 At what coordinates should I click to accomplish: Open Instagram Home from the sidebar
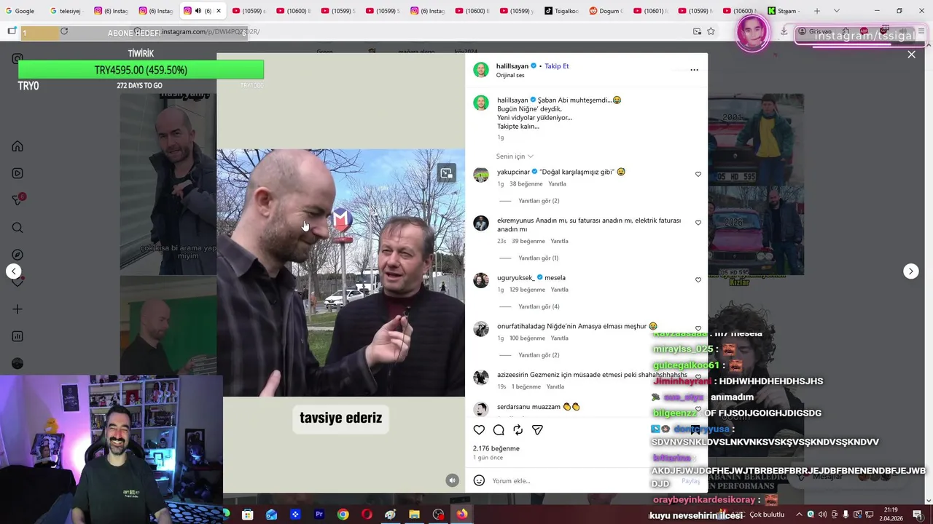(x=17, y=146)
